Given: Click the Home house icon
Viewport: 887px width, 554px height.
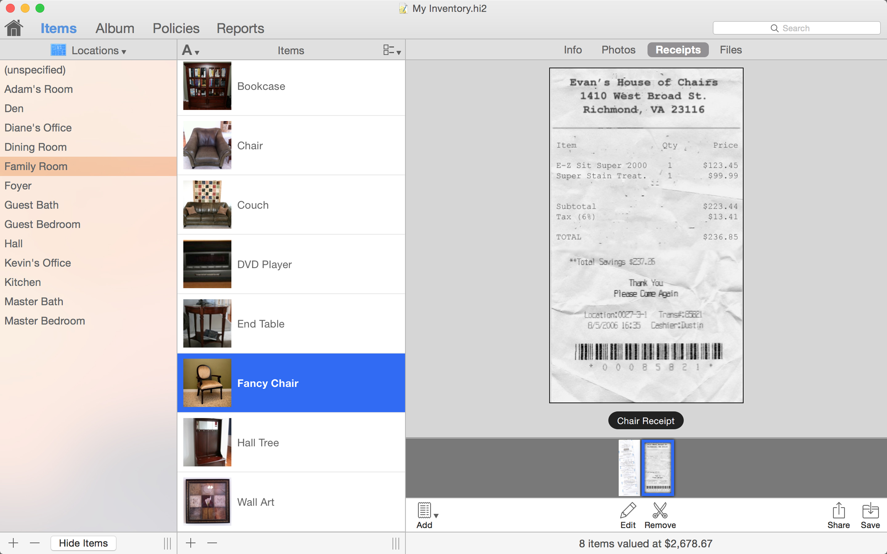Looking at the screenshot, I should click(x=14, y=28).
